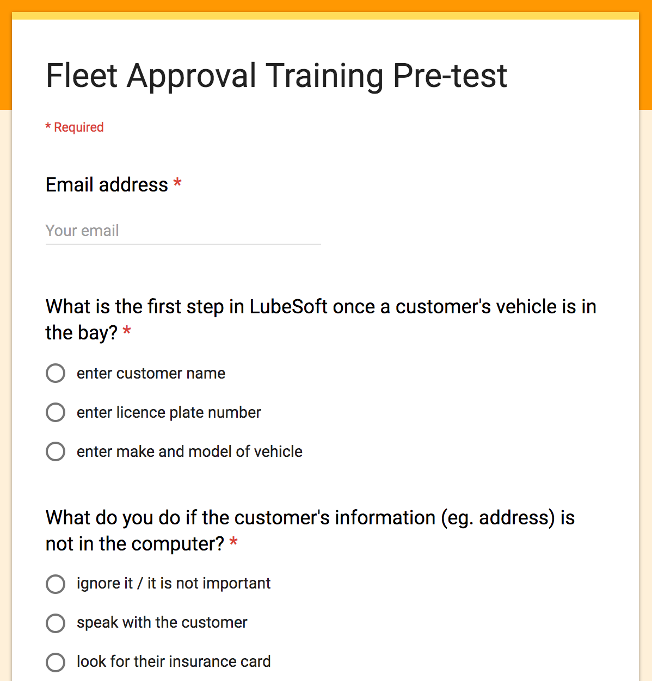This screenshot has width=652, height=681.
Task: Click "enter make and model of vehicle" text
Action: click(189, 451)
